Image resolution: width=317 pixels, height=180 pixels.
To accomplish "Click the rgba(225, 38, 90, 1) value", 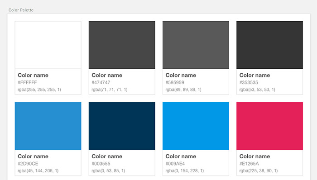I will 259,171.
